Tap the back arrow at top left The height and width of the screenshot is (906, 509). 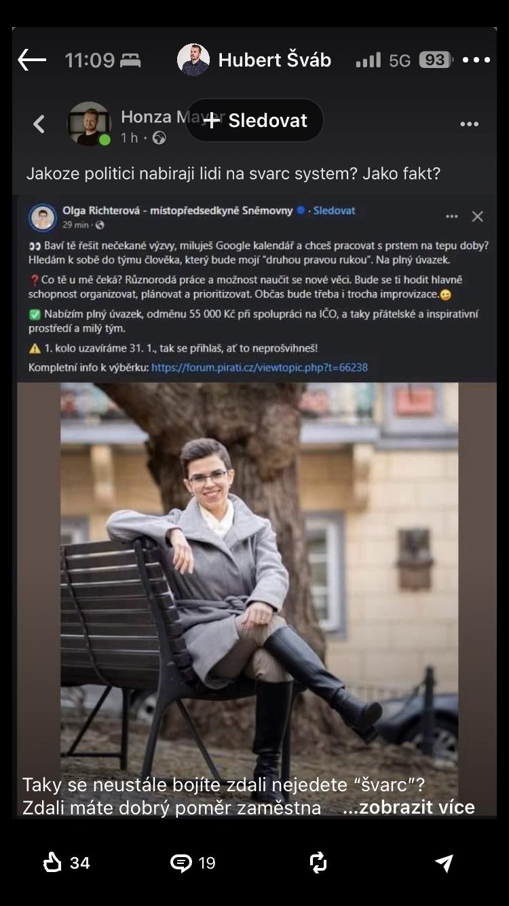pyautogui.click(x=32, y=60)
